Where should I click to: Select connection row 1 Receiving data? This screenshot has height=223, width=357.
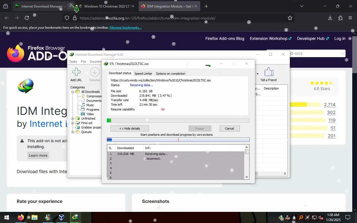point(176,154)
